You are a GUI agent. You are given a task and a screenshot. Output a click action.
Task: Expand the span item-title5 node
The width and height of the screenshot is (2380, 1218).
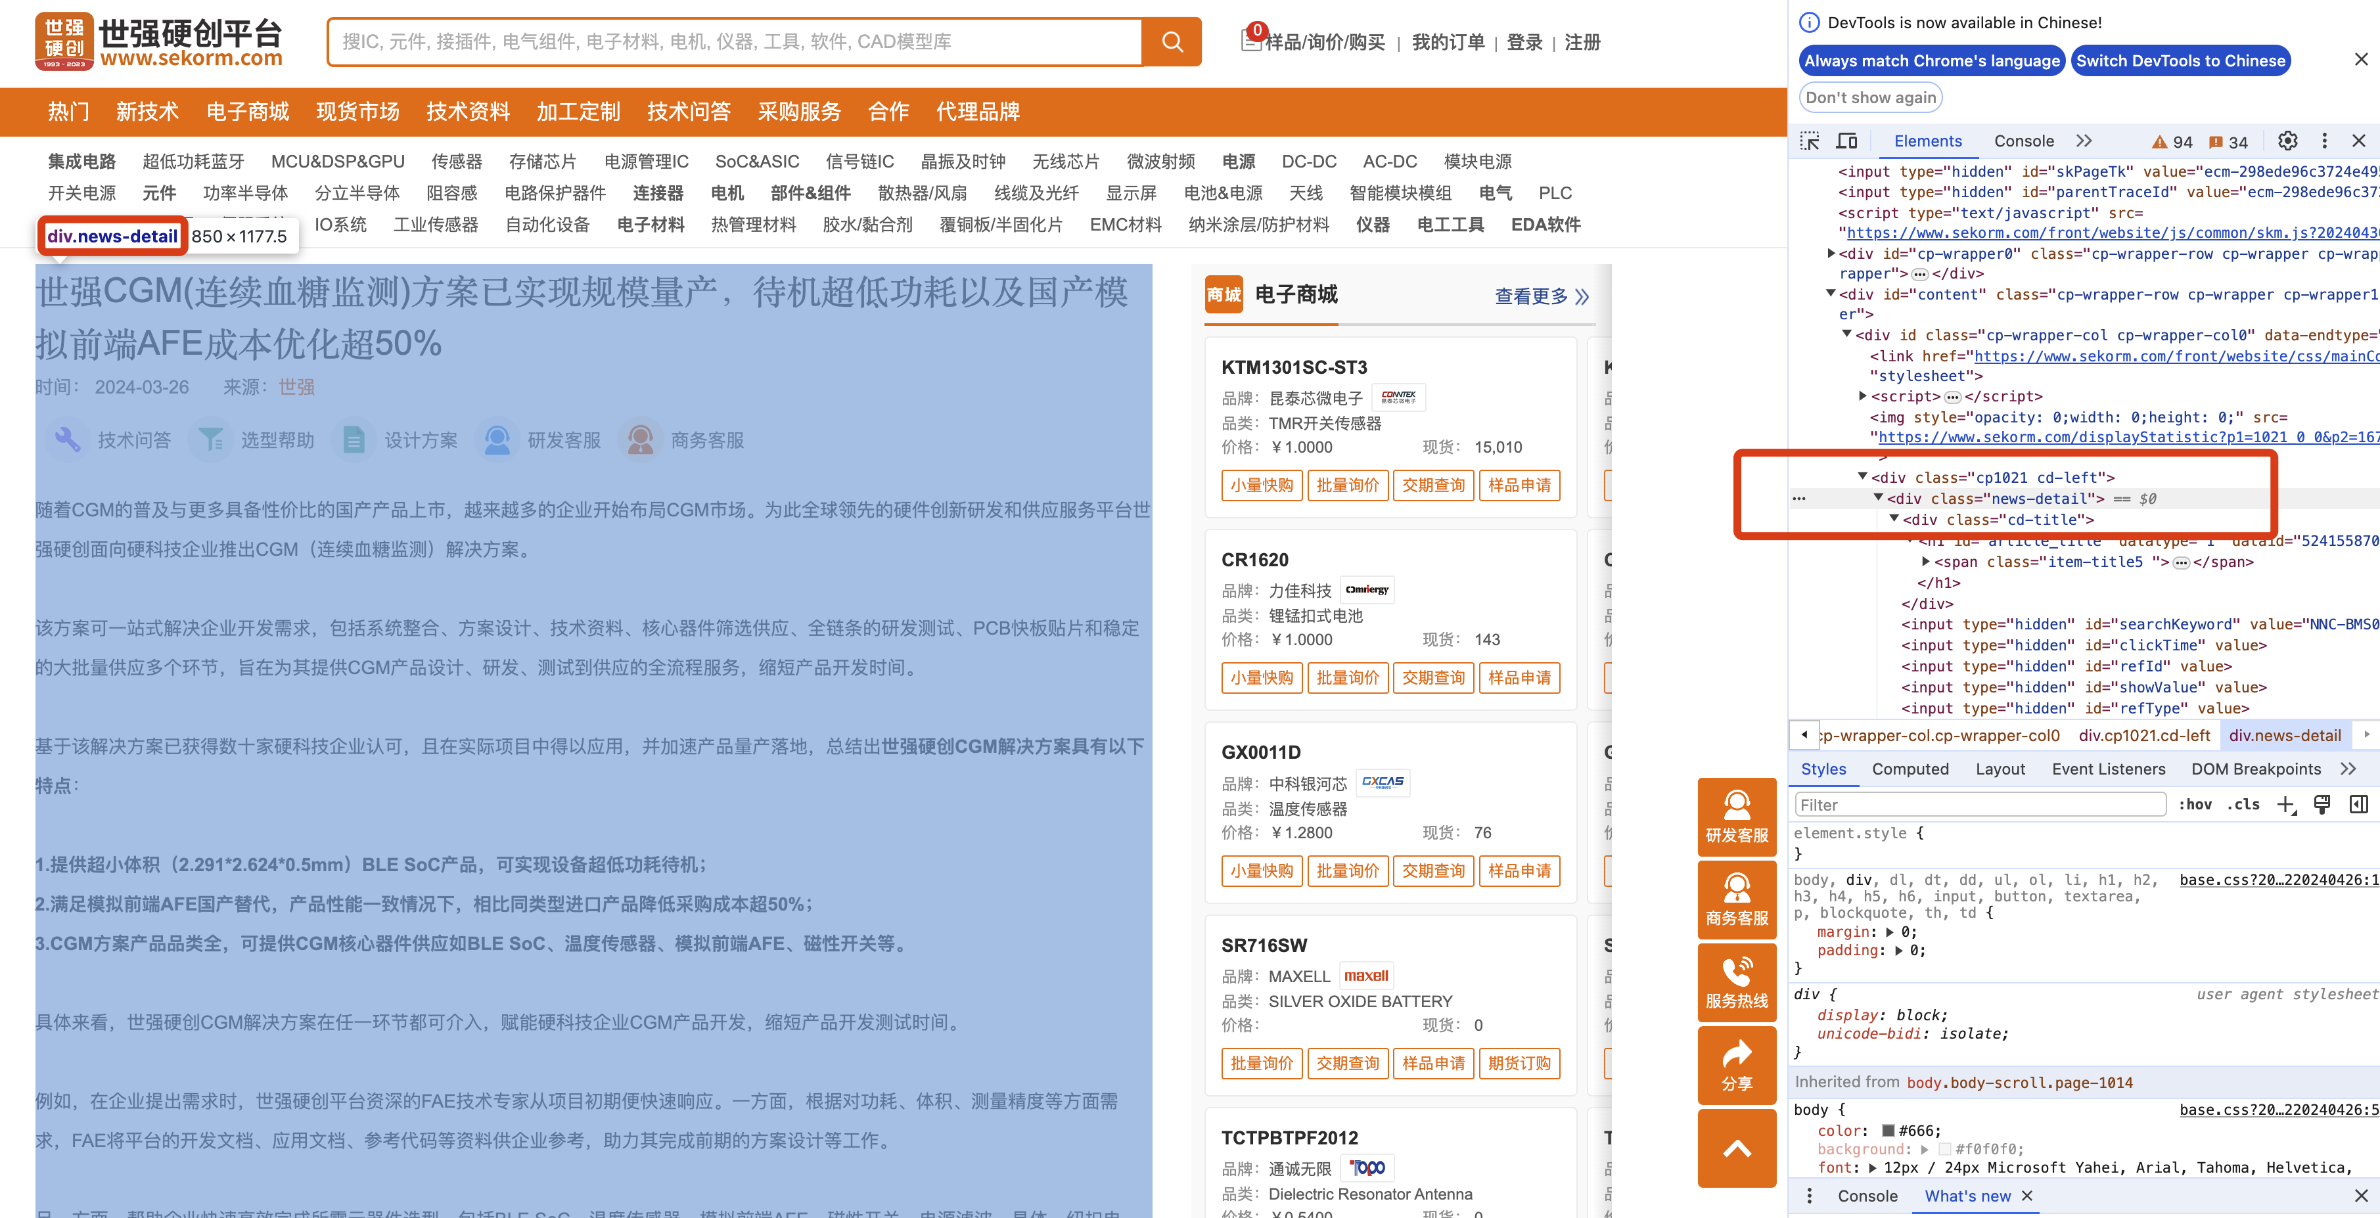(1927, 562)
